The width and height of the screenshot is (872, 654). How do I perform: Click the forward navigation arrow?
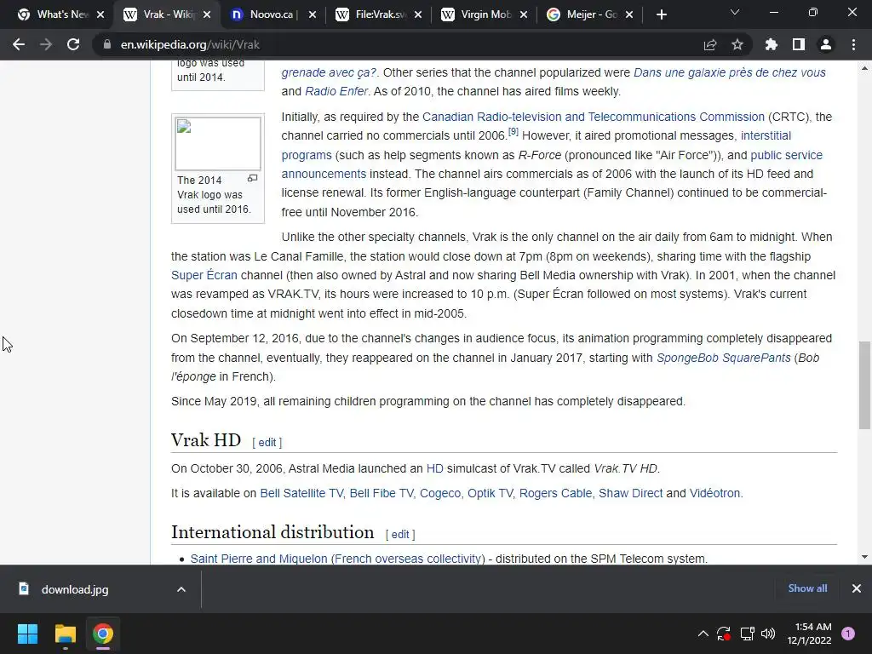coord(46,44)
